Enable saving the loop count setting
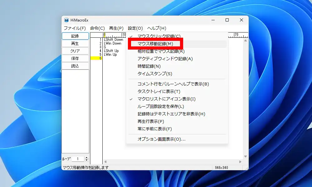The height and width of the screenshot is (187, 312). tap(159, 106)
